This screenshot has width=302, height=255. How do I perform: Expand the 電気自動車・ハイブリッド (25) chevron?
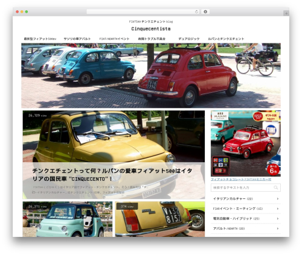pyautogui.click(x=278, y=219)
